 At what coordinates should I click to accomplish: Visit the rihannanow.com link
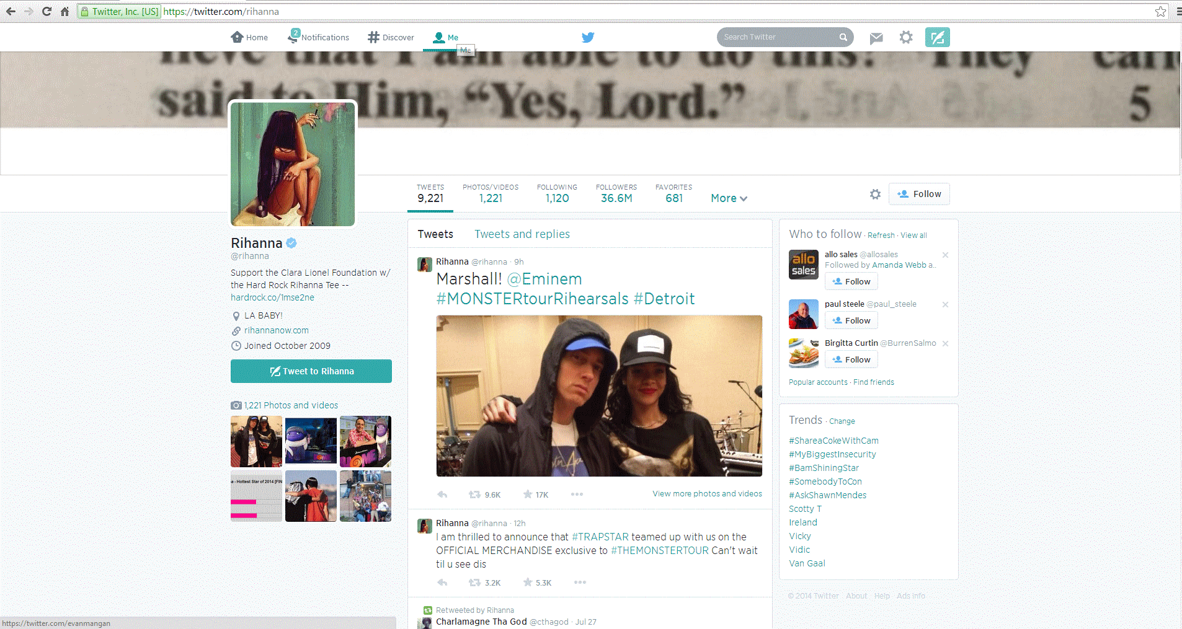276,330
